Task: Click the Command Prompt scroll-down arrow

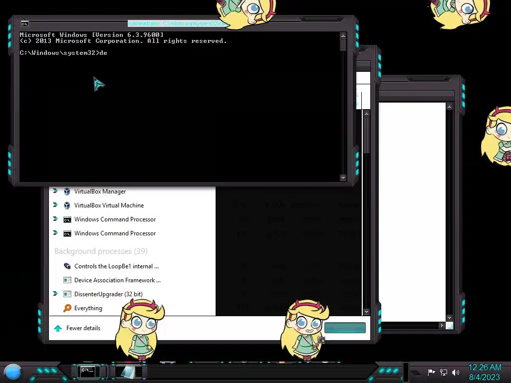Action: (x=343, y=178)
